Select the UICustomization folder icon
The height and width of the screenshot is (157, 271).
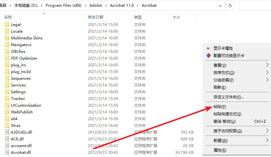7,105
